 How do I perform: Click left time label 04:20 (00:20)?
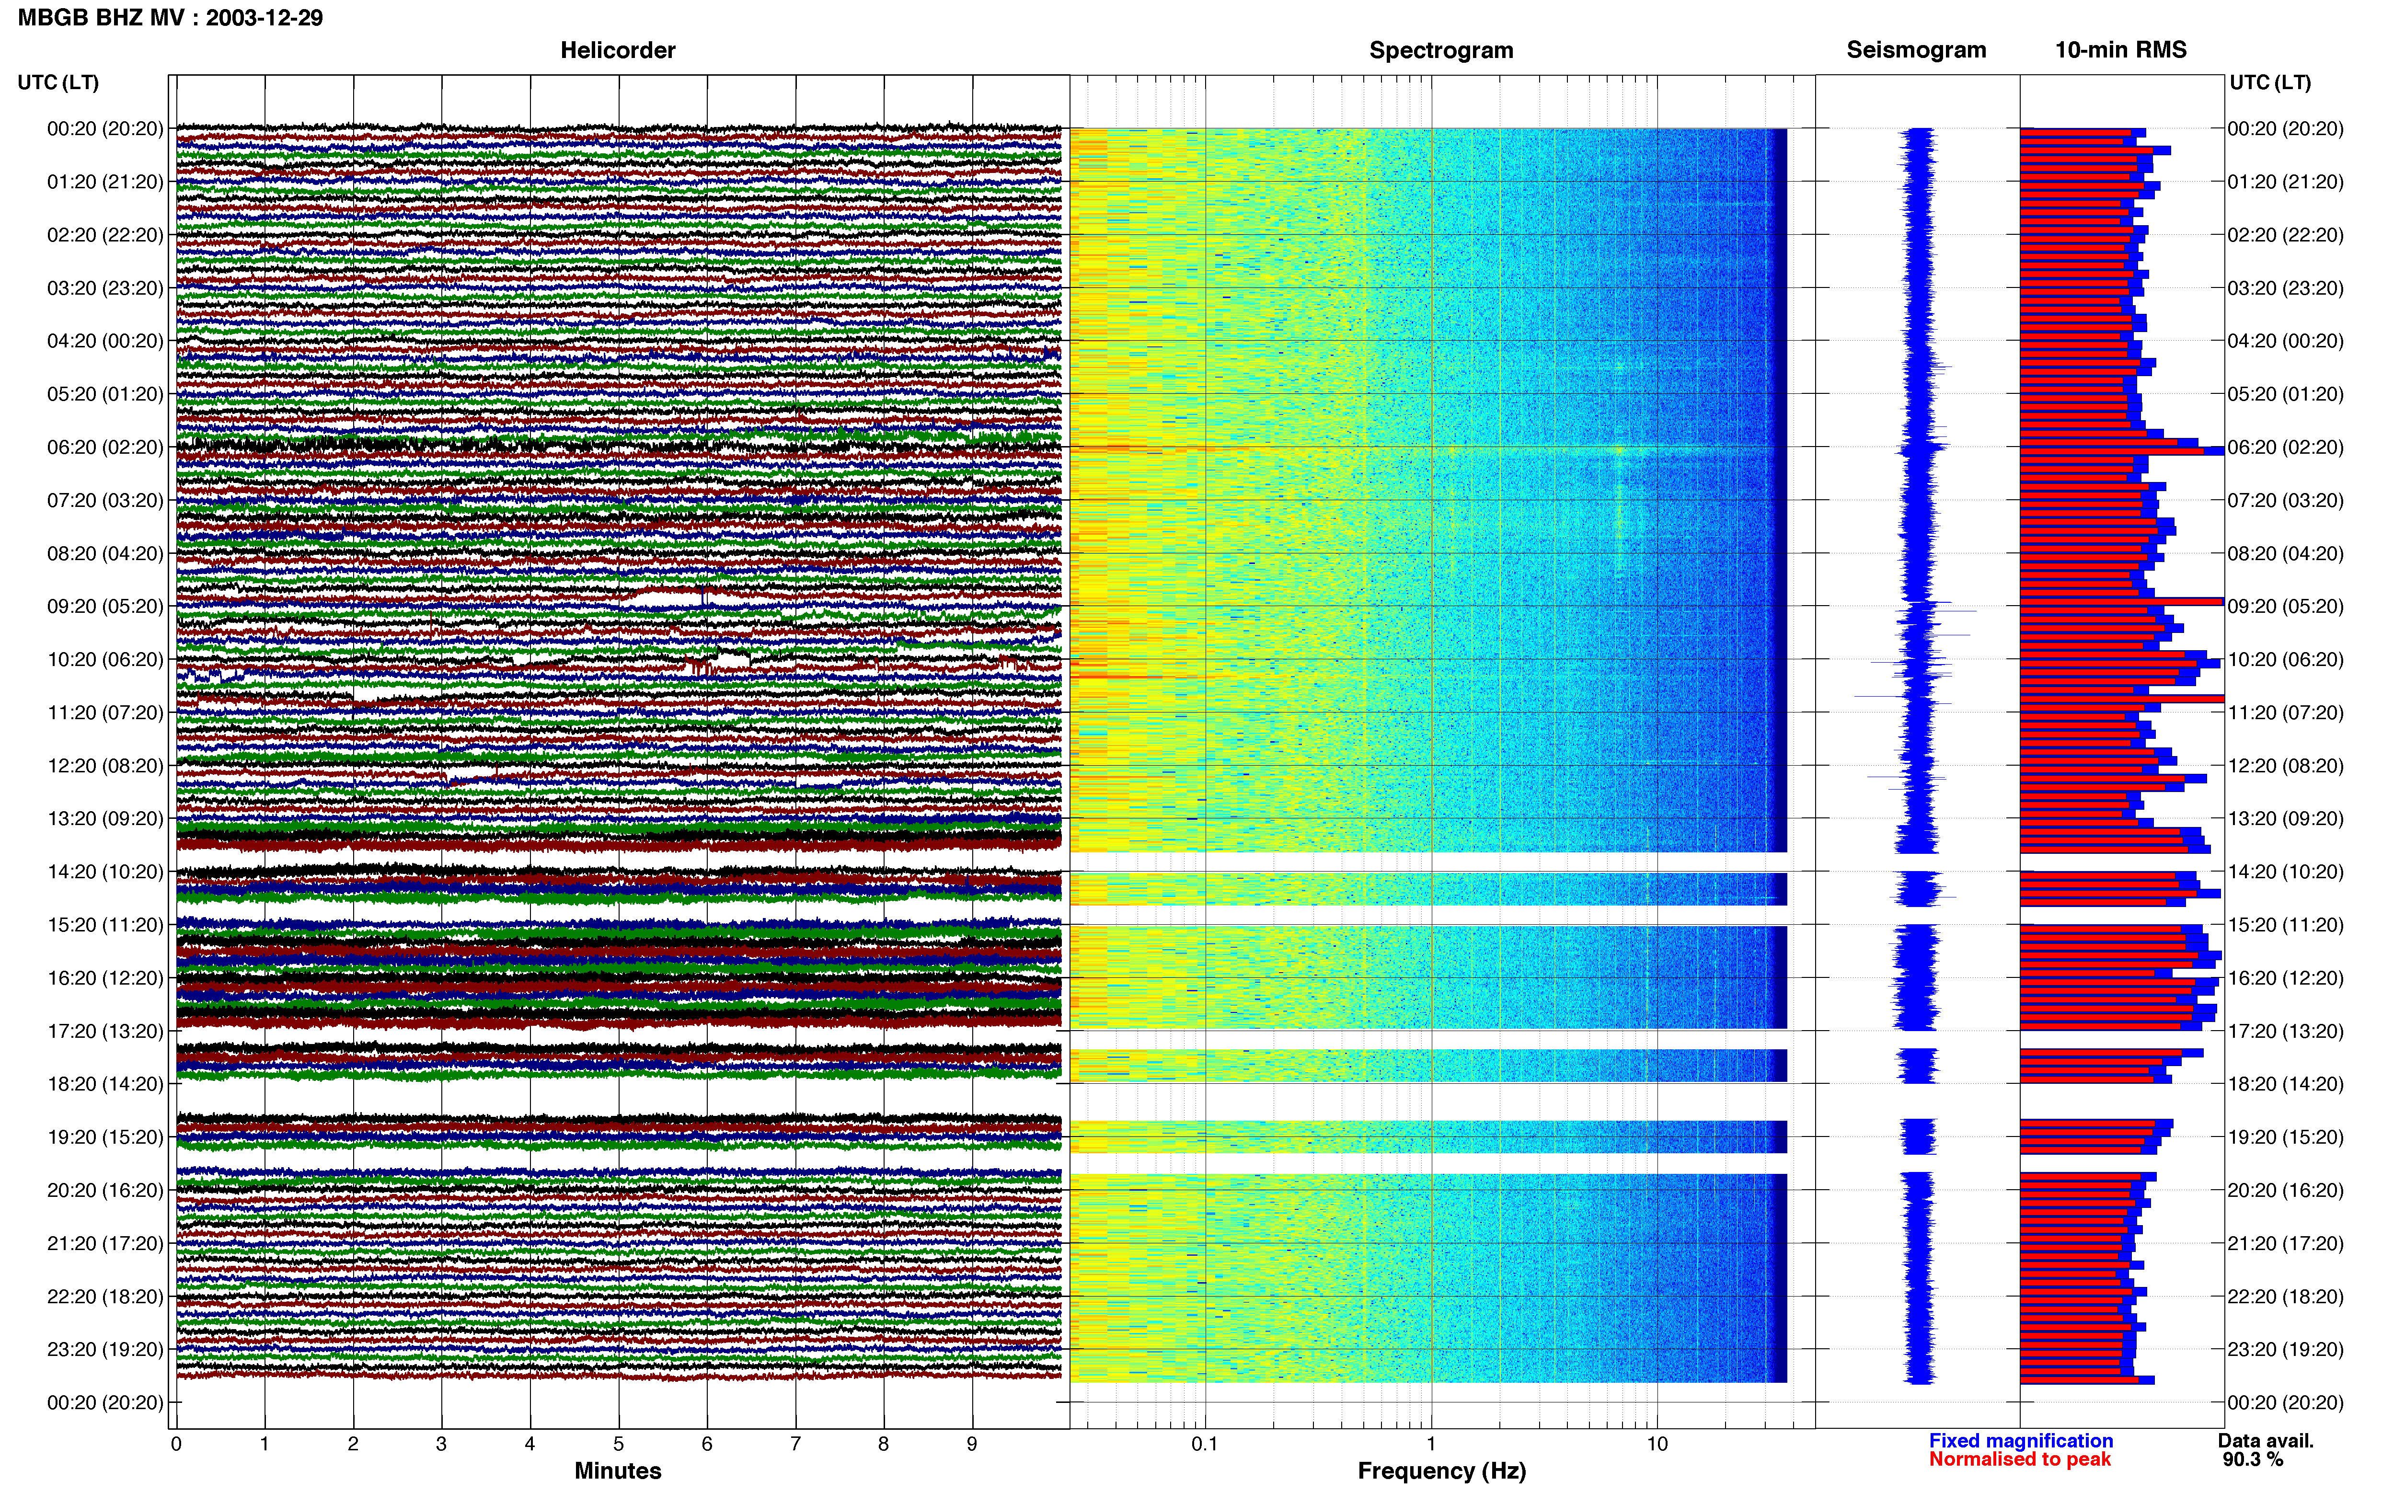point(104,341)
